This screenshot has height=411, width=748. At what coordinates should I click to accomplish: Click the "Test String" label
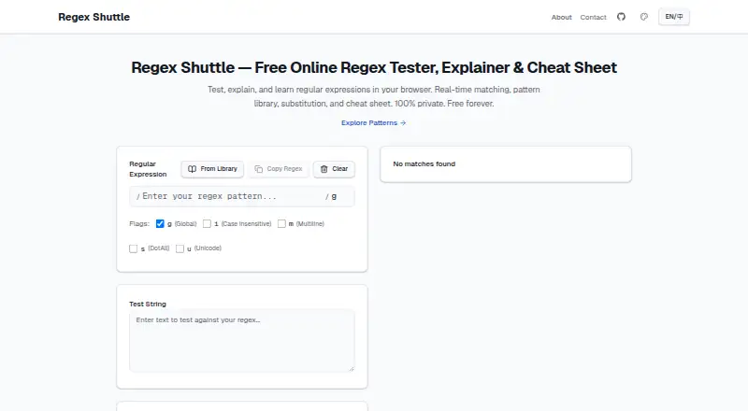click(148, 304)
